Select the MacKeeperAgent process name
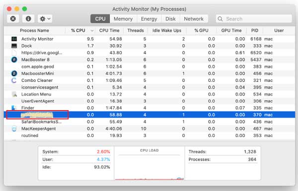This screenshot has height=191, width=298. [x=38, y=128]
